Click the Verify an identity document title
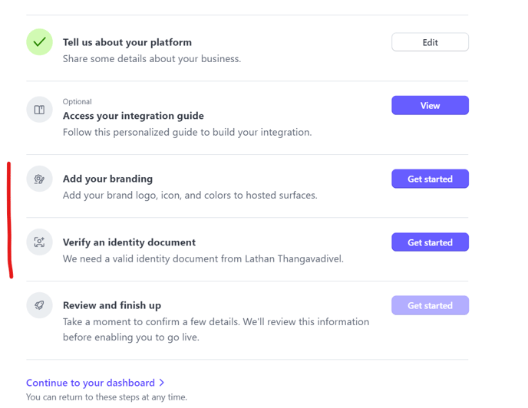The image size is (528, 408). coord(129,242)
